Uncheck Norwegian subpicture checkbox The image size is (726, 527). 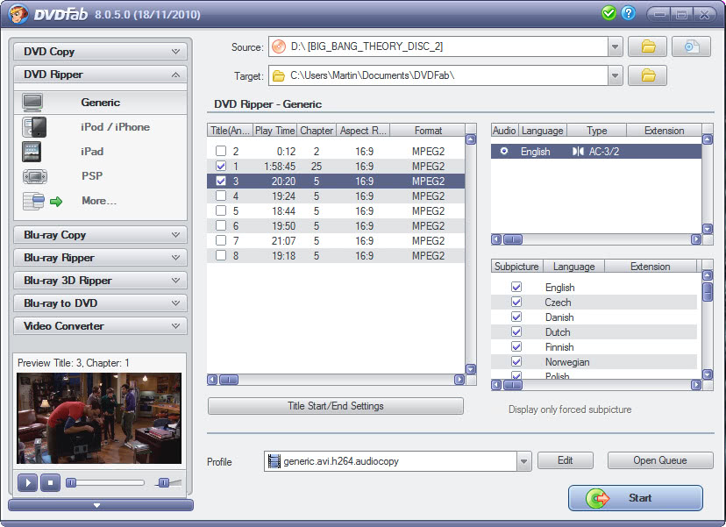(x=516, y=361)
